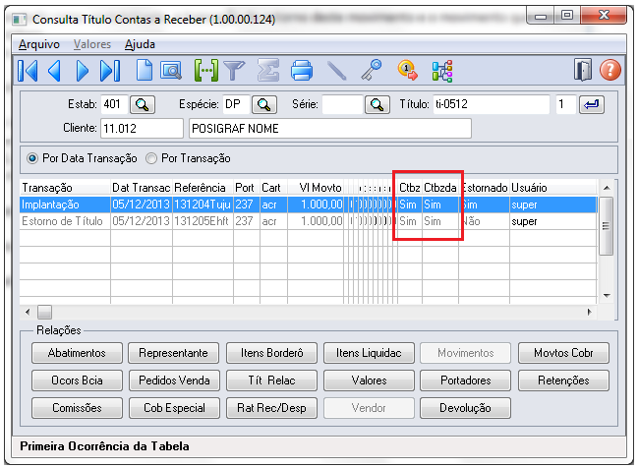Click the Devolução button
Viewport: 638px width, 468px height.
pyautogui.click(x=466, y=408)
